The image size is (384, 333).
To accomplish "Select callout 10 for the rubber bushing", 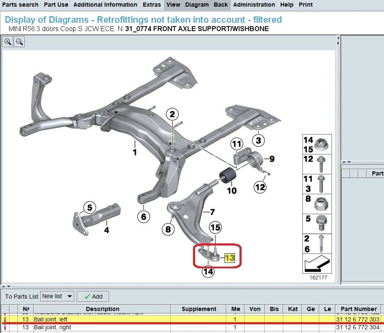I will click(x=232, y=192).
